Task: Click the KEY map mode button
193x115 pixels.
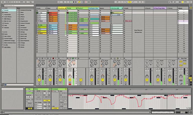Action: [x=175, y=2]
